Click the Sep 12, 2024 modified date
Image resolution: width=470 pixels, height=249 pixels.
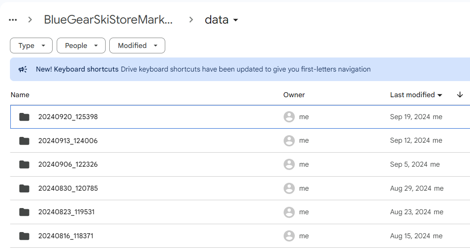[410, 141]
